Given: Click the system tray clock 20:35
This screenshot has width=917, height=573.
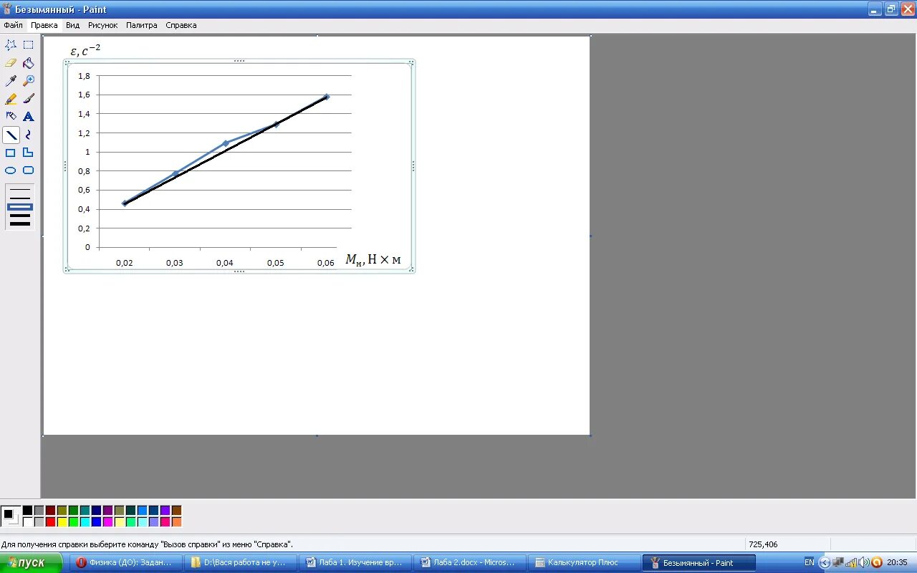Looking at the screenshot, I should [x=897, y=563].
